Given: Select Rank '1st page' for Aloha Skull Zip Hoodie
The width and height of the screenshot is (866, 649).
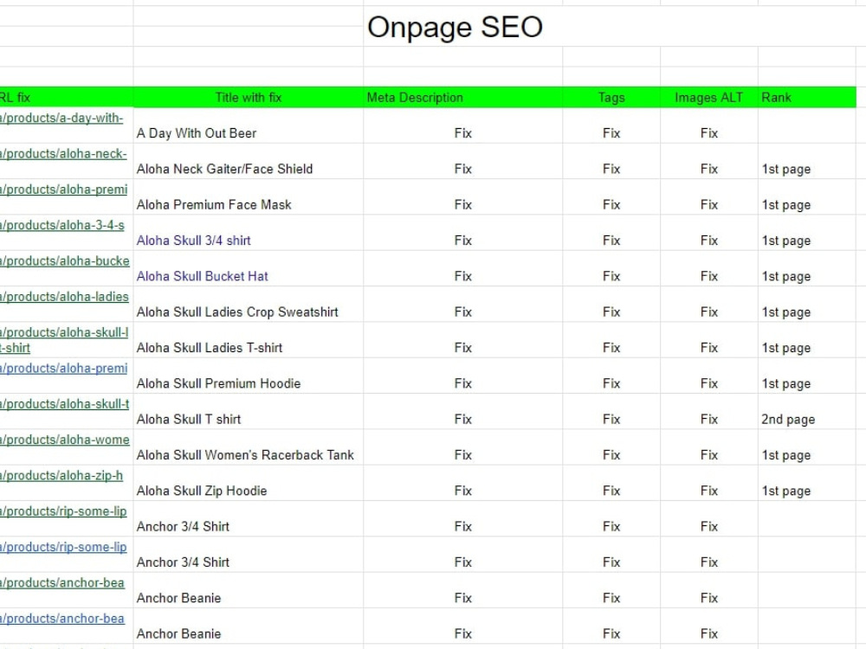Looking at the screenshot, I should [x=807, y=484].
